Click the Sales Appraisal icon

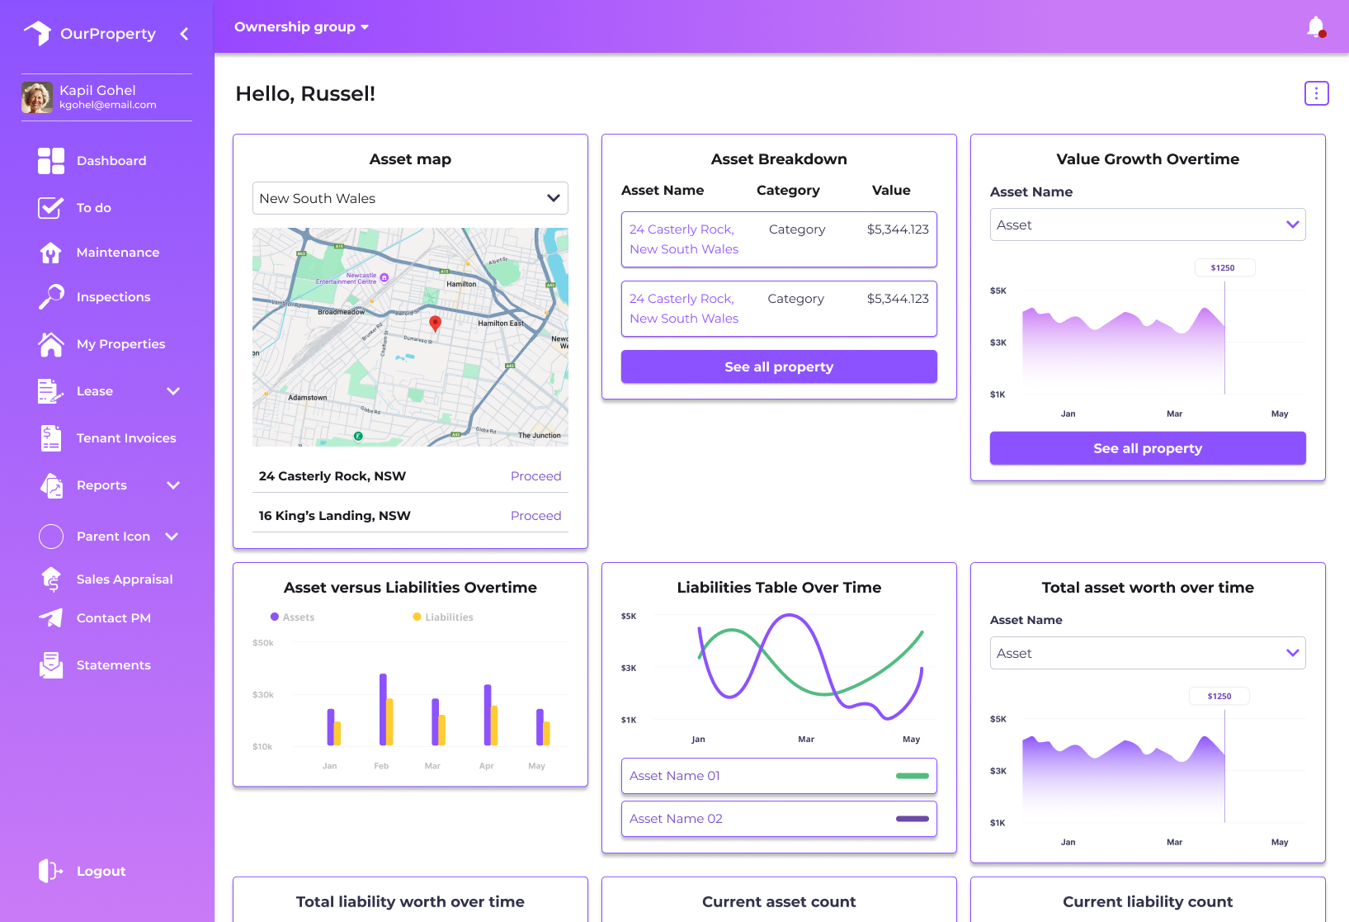50,579
